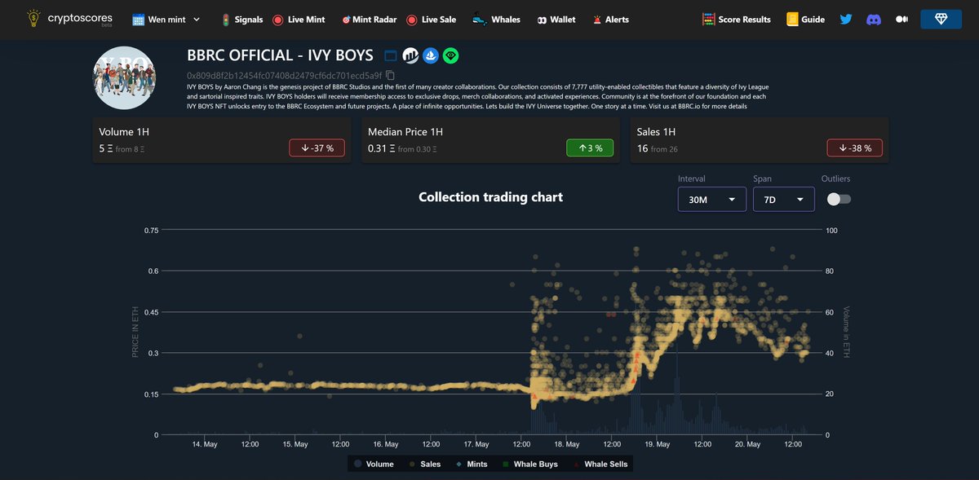The height and width of the screenshot is (480, 979).
Task: Click the Whales whale icon
Action: (x=479, y=20)
